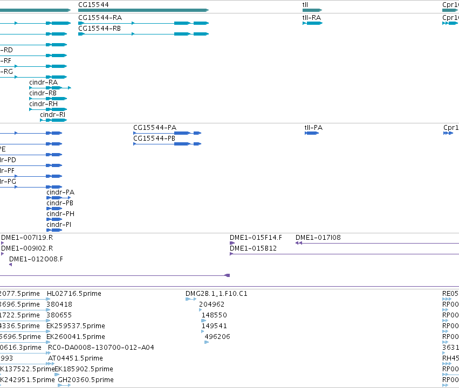The width and height of the screenshot is (459, 388).
Task: Click clone DME1-015F14.F
Action: tap(232, 243)
